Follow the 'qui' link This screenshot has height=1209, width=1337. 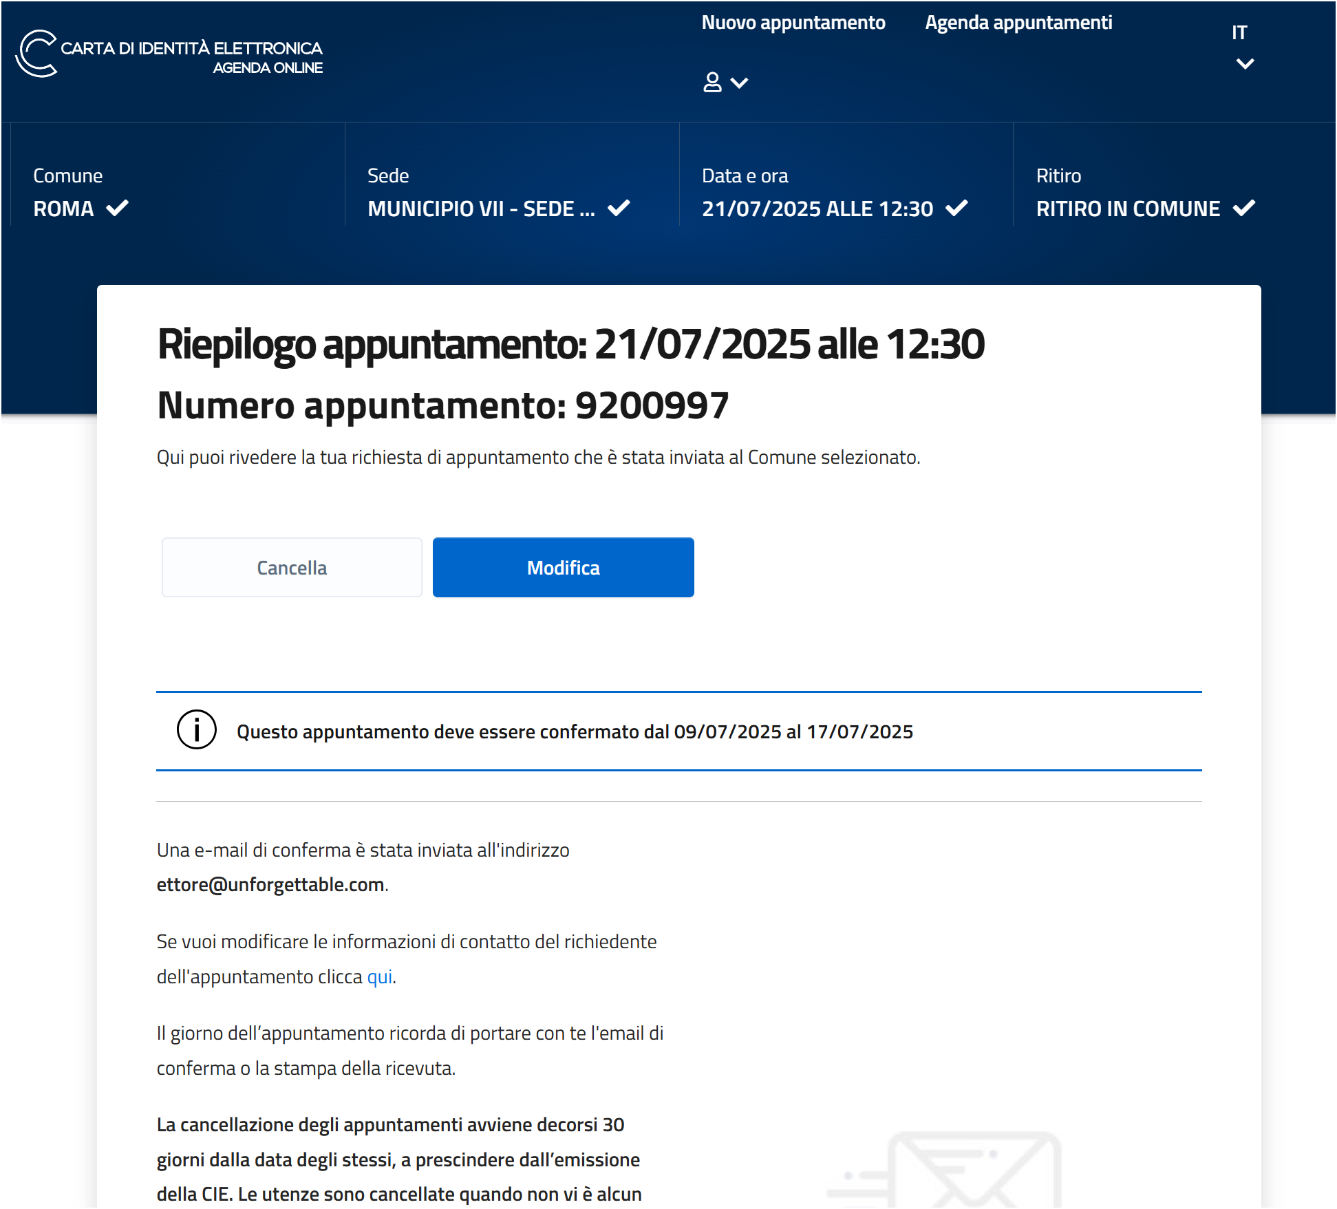[x=380, y=976]
